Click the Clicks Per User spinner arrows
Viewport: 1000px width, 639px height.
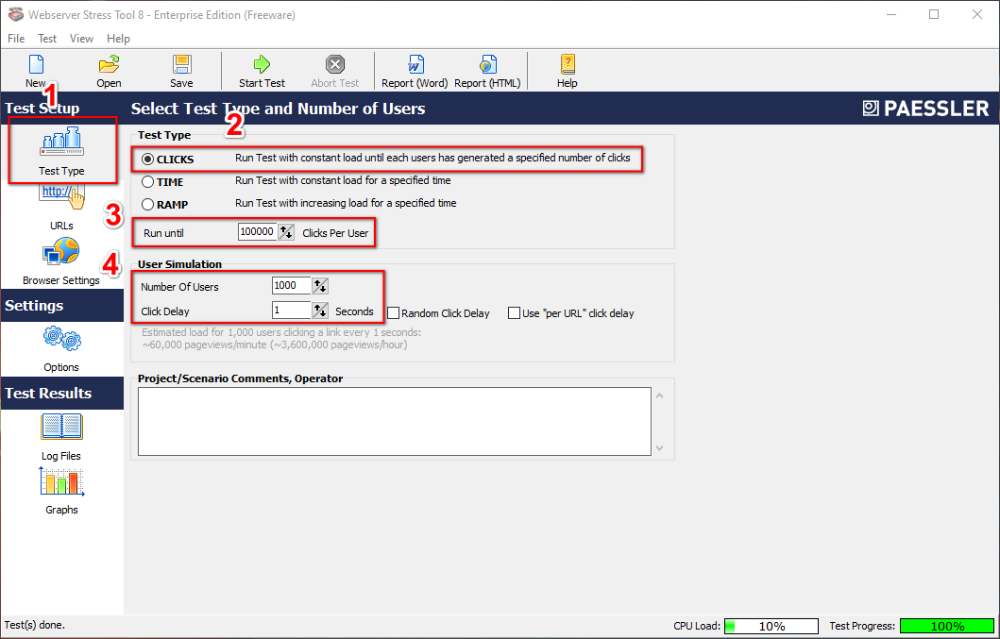pos(287,232)
